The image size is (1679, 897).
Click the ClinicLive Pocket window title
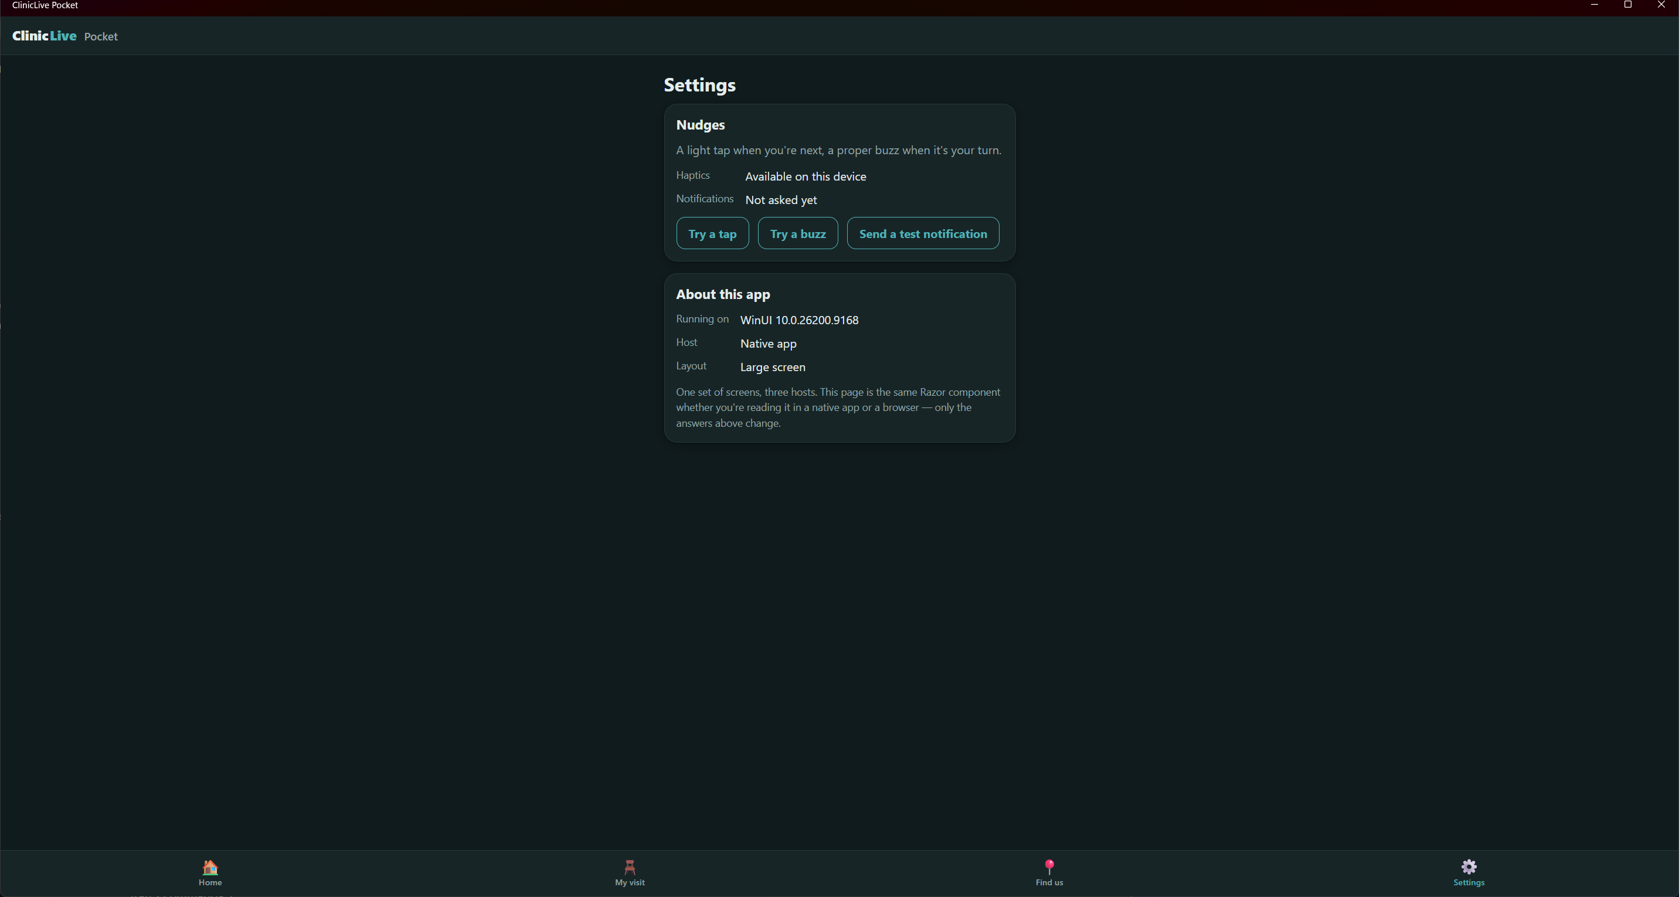[x=45, y=5]
